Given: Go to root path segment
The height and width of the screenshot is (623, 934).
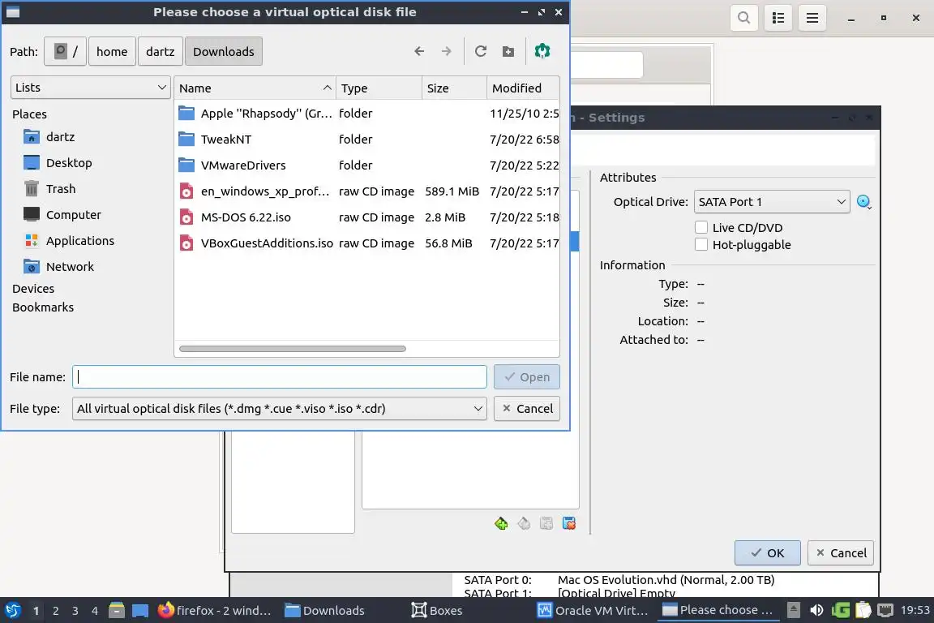Looking at the screenshot, I should tap(66, 52).
